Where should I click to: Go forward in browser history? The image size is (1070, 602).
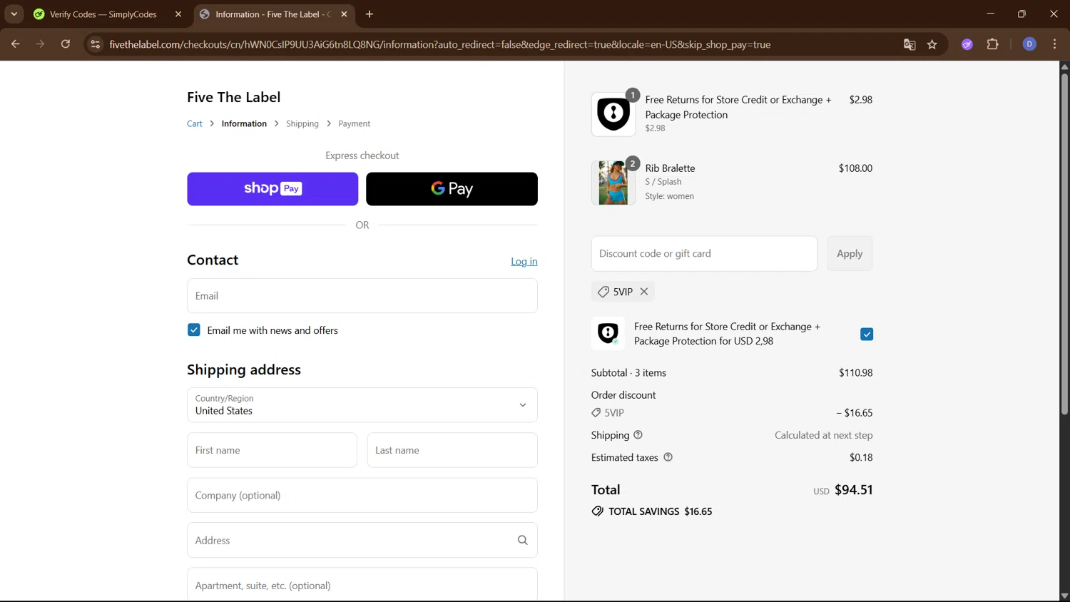[x=40, y=44]
